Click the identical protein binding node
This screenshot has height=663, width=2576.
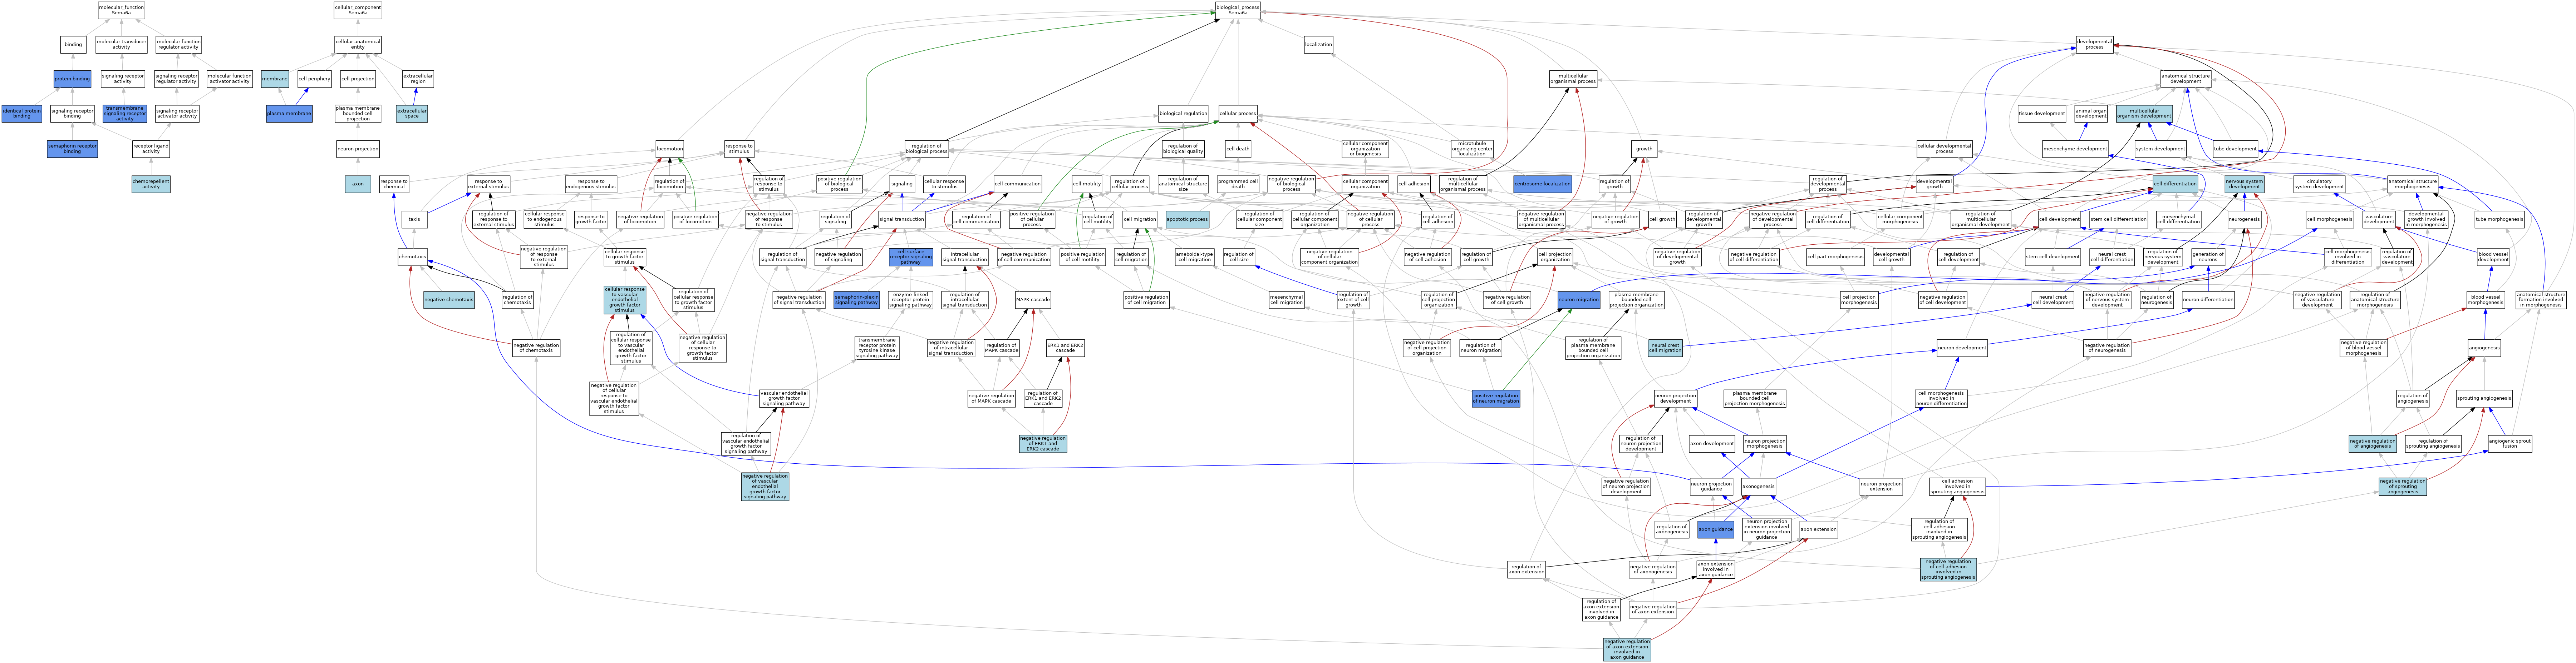22,114
